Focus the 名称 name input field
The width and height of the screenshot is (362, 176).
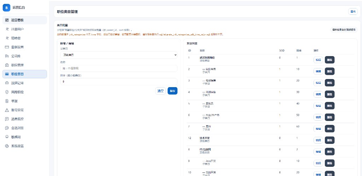[119, 68]
